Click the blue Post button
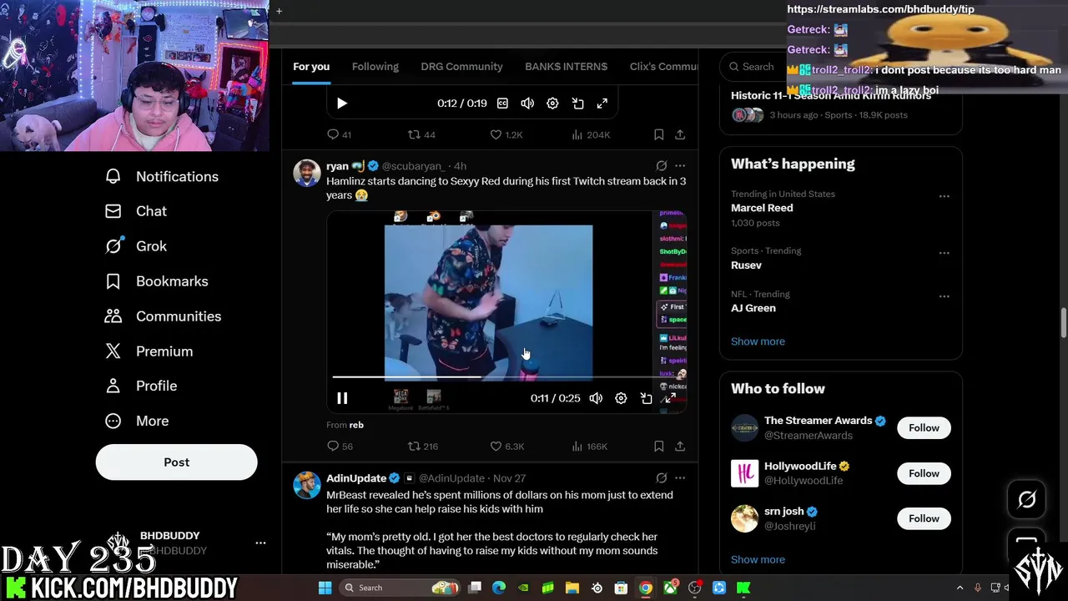The image size is (1068, 601). (x=176, y=462)
